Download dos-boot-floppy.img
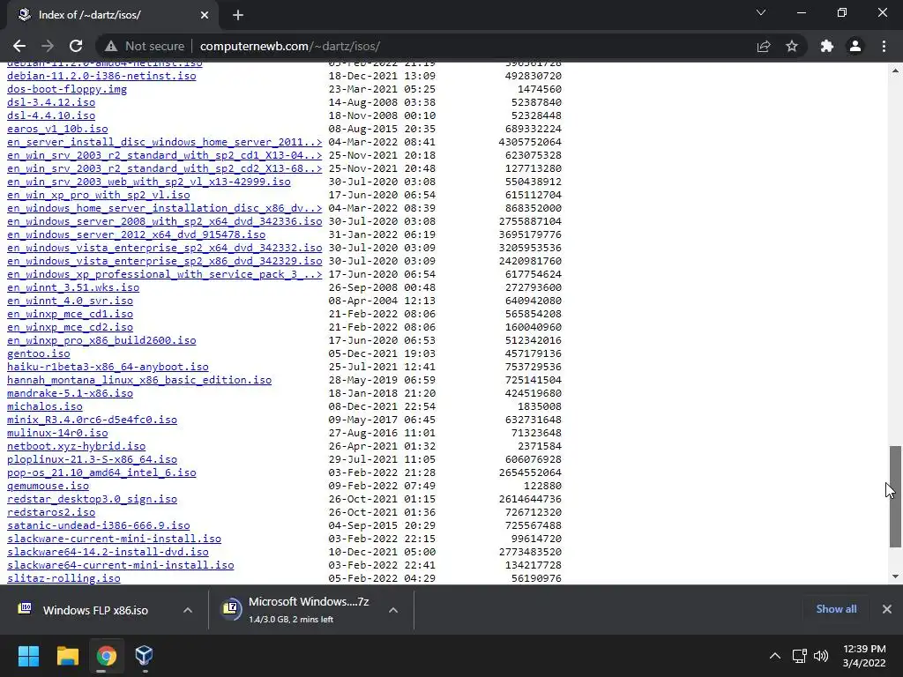The width and height of the screenshot is (903, 677). tap(67, 89)
